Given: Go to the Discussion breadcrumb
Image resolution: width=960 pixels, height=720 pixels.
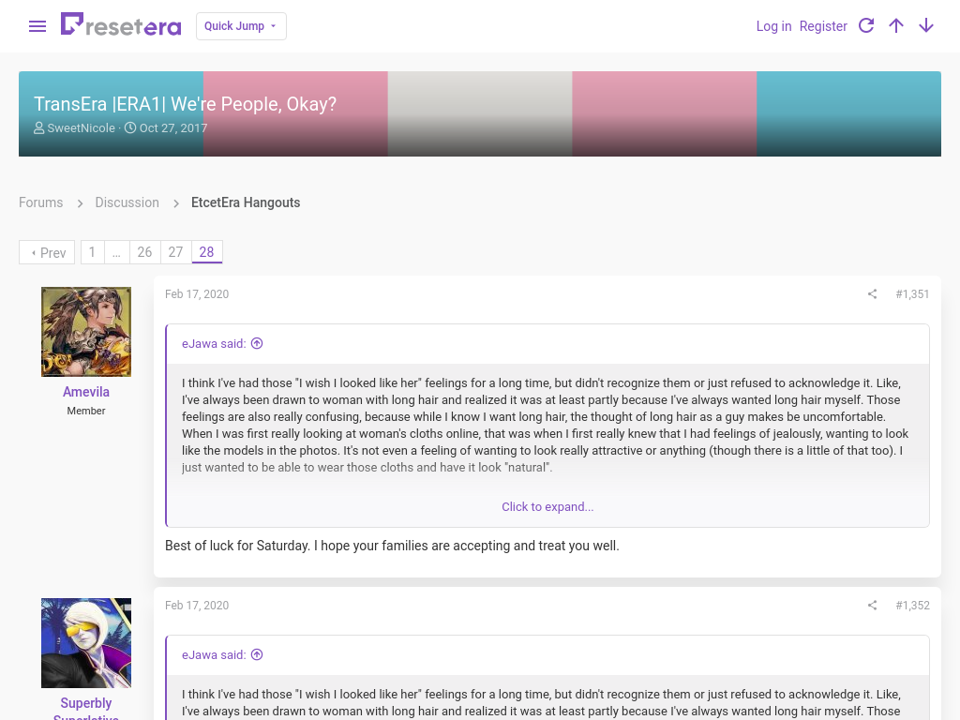Looking at the screenshot, I should [x=127, y=202].
